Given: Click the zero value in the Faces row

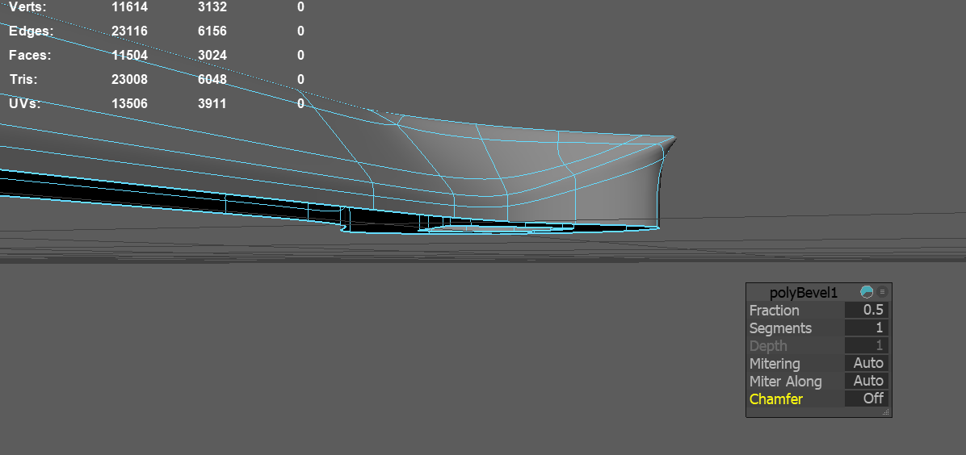Looking at the screenshot, I should (x=300, y=56).
